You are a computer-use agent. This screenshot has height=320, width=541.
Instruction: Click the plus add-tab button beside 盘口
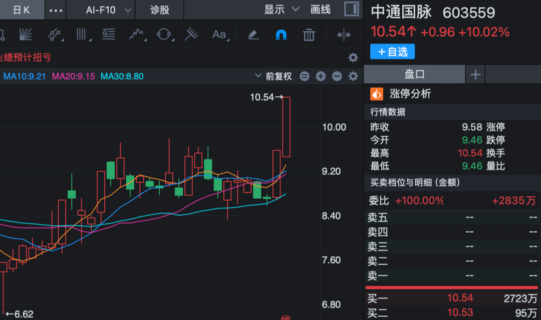pyautogui.click(x=475, y=74)
